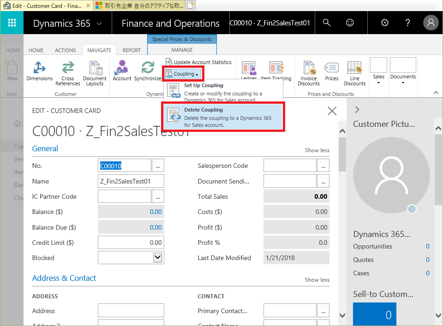This screenshot has height=326, width=443.
Task: Click the Address input field
Action: pos(131,310)
